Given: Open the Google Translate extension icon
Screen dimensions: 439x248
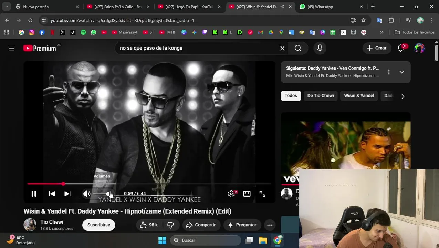Looking at the screenshot, I should [x=380, y=20].
